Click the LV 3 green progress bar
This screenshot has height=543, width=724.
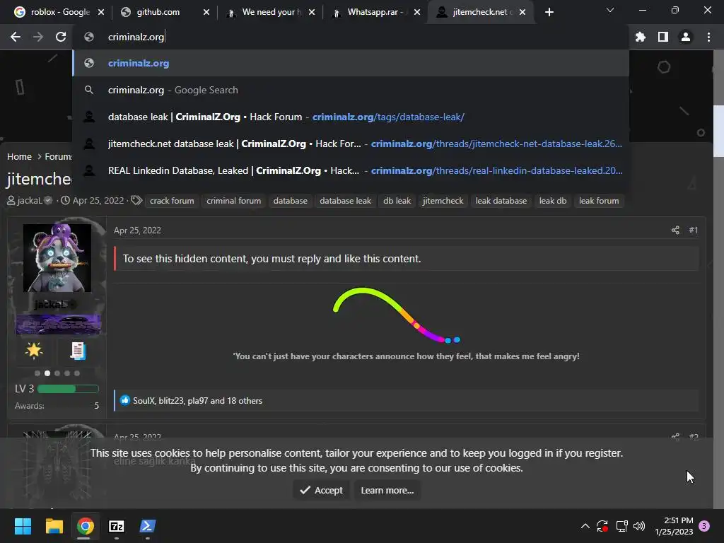point(68,389)
